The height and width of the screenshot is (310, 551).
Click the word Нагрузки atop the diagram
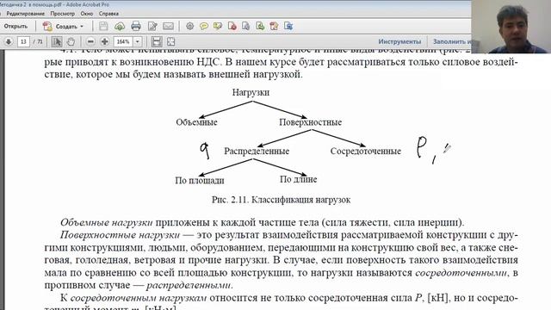pyautogui.click(x=251, y=92)
